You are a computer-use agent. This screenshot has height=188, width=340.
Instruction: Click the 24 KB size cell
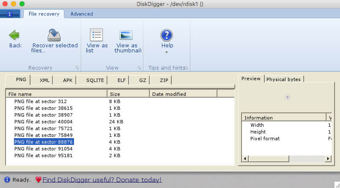coord(116,122)
